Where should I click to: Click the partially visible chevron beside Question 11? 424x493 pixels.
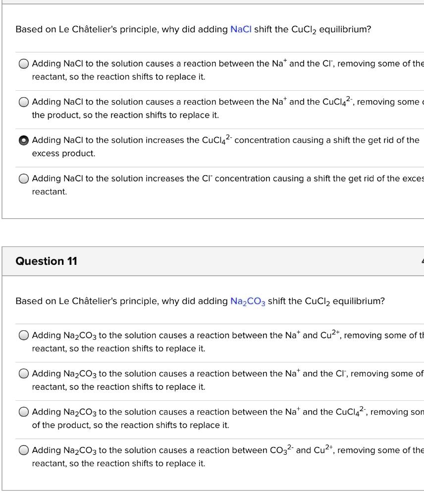click(422, 261)
